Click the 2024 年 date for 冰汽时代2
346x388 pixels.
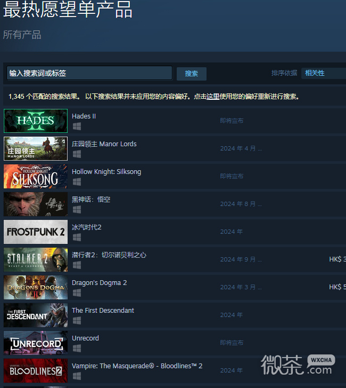pos(231,232)
